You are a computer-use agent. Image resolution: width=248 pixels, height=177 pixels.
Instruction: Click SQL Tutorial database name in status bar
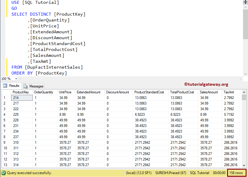tap(199, 173)
